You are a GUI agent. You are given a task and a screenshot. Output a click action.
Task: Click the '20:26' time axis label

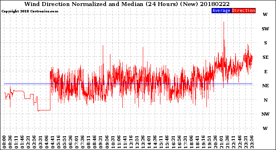pyautogui.click(x=216, y=142)
